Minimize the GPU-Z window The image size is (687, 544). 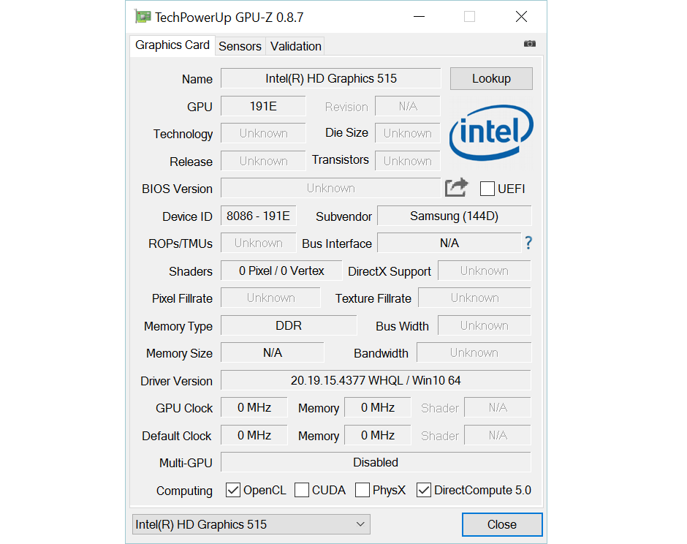420,17
